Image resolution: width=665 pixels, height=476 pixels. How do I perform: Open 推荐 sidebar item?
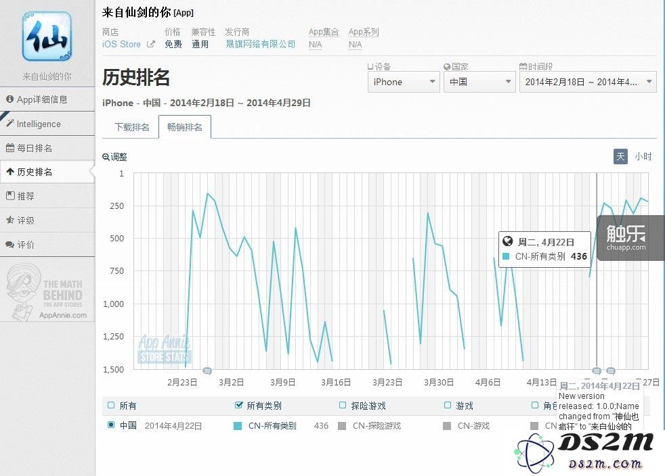(47, 196)
